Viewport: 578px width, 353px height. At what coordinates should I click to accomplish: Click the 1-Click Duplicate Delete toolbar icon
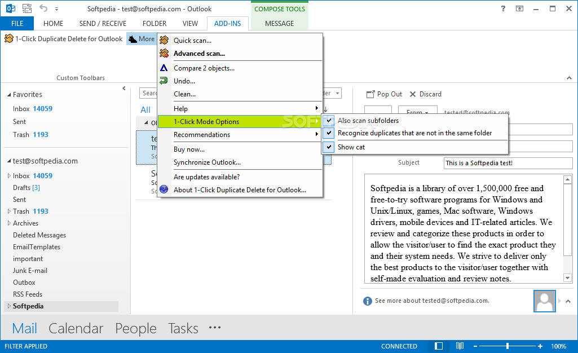pyautogui.click(x=9, y=38)
